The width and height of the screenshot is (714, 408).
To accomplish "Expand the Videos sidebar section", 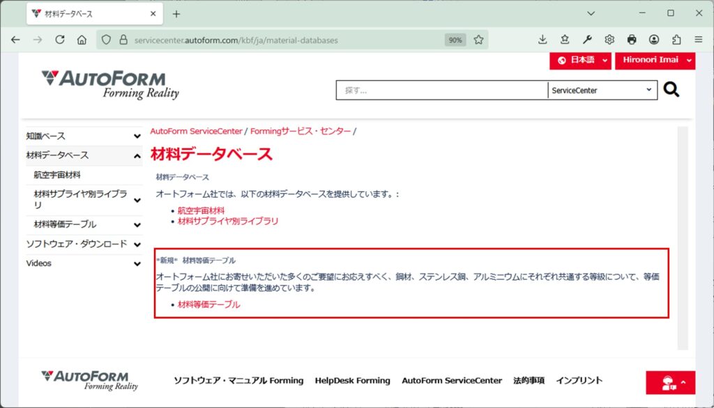I will pos(137,263).
